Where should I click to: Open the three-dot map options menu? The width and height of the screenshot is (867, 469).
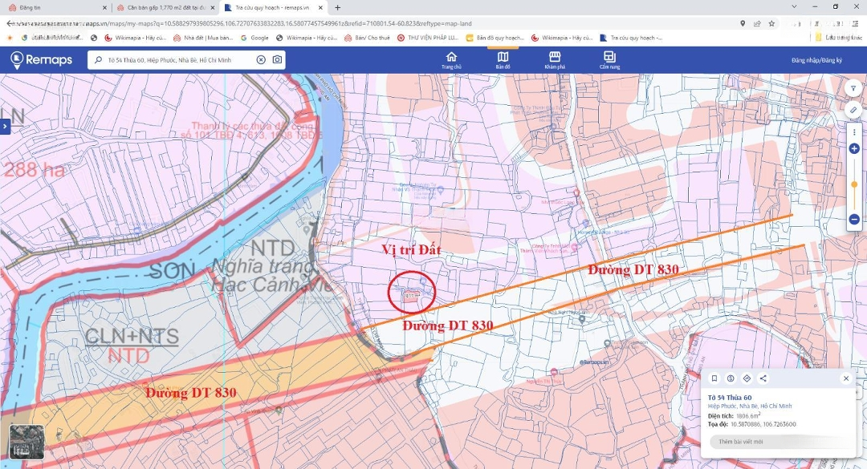[x=854, y=131]
